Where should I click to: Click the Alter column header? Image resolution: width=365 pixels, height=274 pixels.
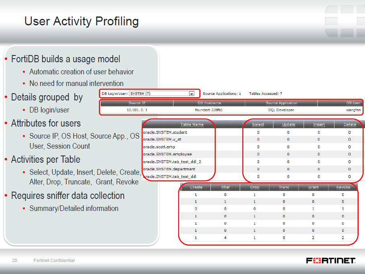pyautogui.click(x=225, y=187)
